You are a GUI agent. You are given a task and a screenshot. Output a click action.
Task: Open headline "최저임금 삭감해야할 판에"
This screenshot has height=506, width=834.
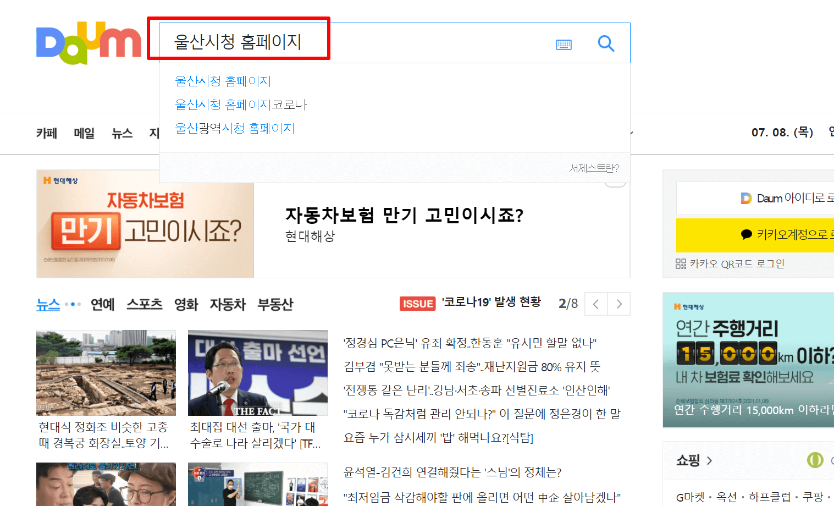[x=482, y=498]
